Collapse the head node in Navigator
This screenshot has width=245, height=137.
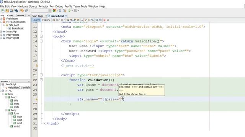[x=6, y=97]
